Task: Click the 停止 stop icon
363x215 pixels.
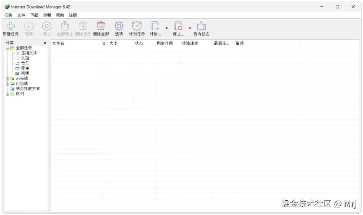Action: point(47,26)
